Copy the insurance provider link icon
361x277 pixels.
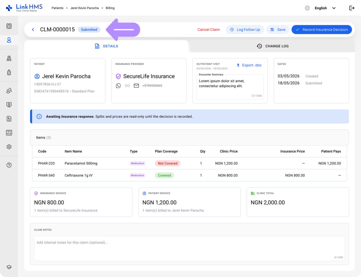pyautogui.click(x=127, y=86)
